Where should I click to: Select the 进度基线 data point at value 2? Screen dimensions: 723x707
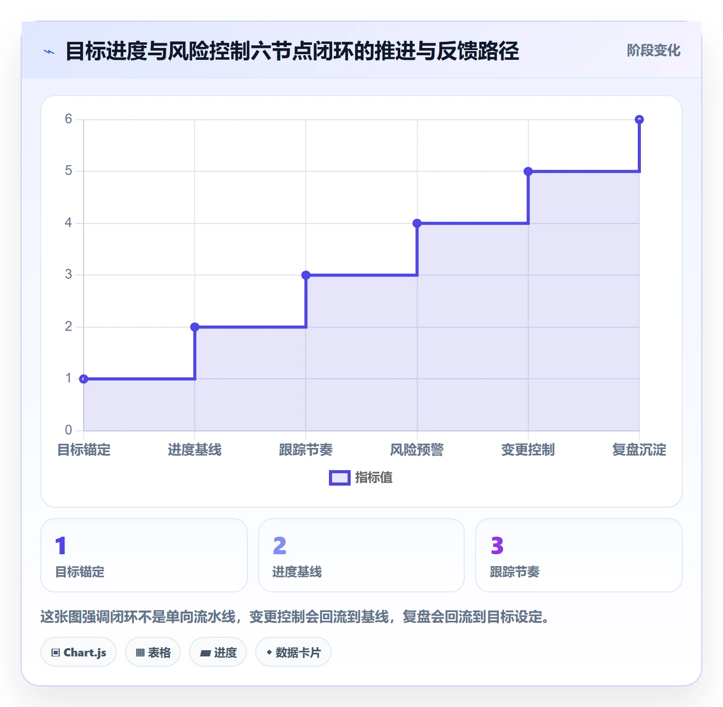tap(195, 327)
